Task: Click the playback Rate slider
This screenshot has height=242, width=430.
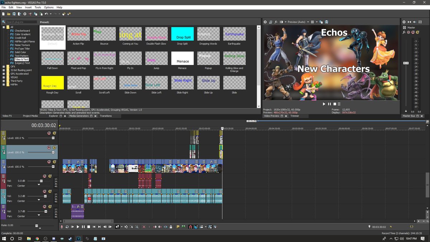Action: [x=36, y=226]
